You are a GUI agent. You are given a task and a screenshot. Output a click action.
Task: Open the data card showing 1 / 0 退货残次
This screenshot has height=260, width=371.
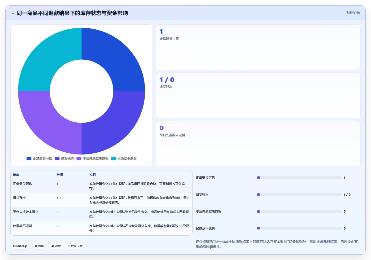tap(258, 95)
